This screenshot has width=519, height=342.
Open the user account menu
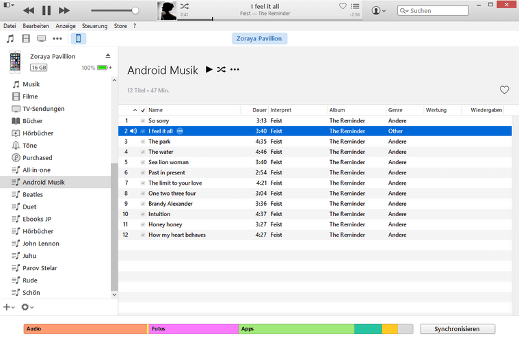click(x=378, y=10)
